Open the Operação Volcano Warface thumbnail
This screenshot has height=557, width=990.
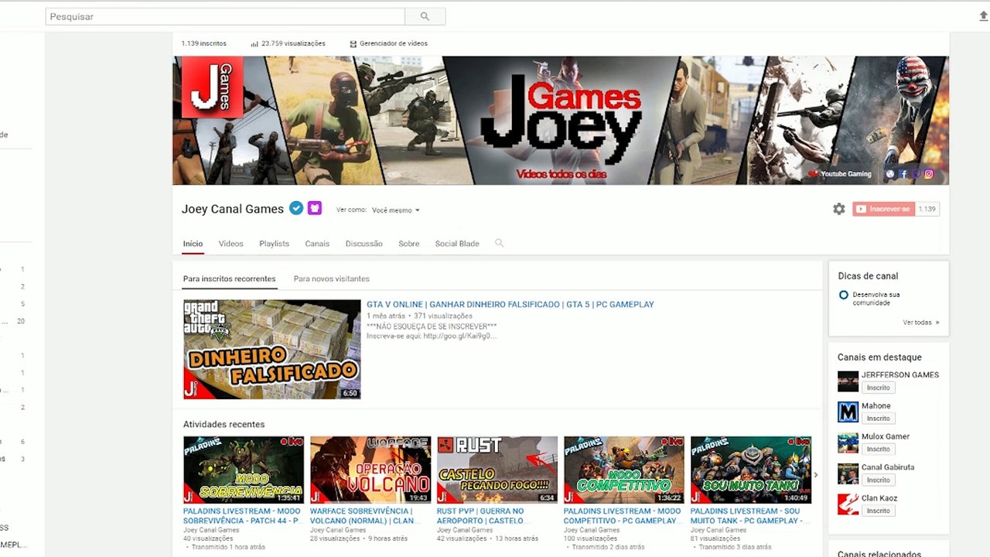tap(370, 470)
